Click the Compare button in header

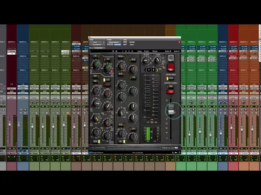[x=117, y=44]
